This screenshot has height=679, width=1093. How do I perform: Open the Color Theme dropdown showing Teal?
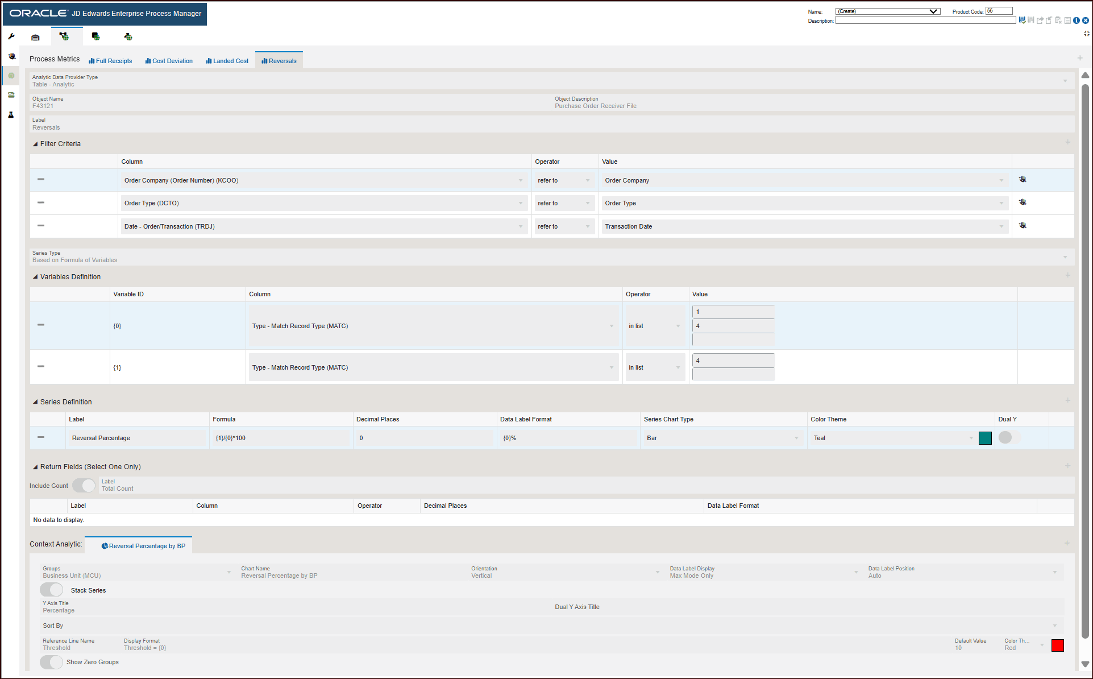(971, 438)
